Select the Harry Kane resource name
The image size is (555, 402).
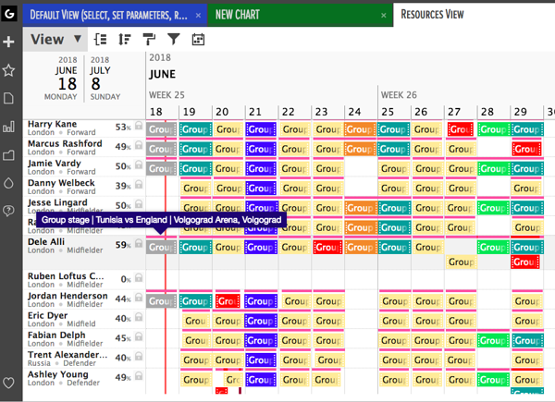(x=52, y=124)
